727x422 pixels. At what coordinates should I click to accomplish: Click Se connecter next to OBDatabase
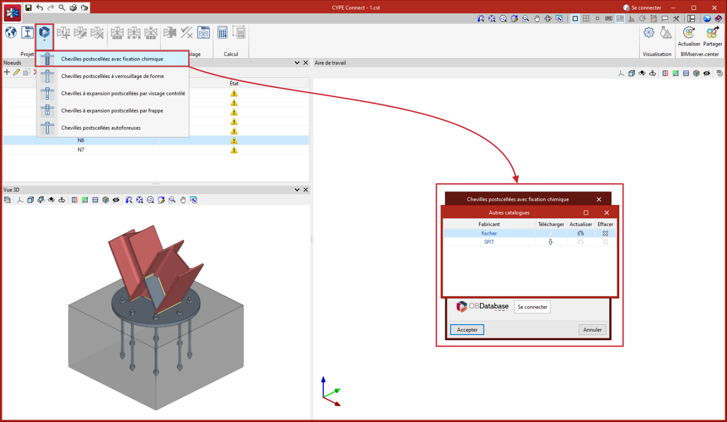click(x=532, y=307)
